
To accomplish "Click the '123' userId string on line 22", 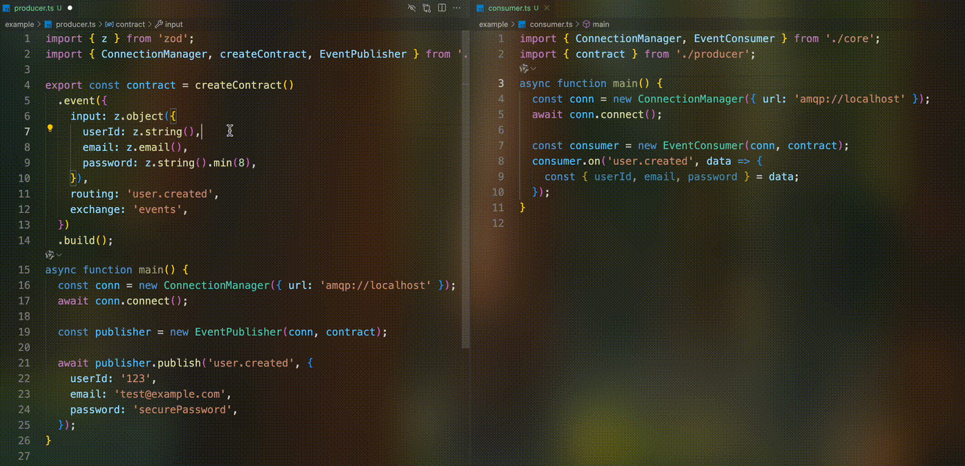I will coord(135,378).
